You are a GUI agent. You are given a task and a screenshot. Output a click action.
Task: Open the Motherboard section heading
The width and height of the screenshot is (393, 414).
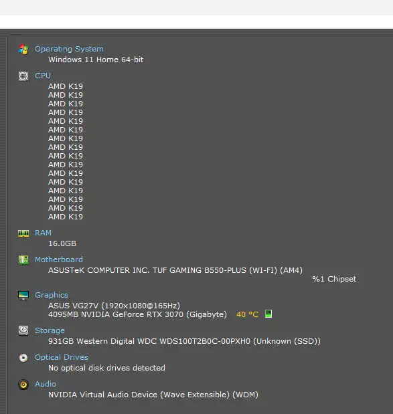59,260
